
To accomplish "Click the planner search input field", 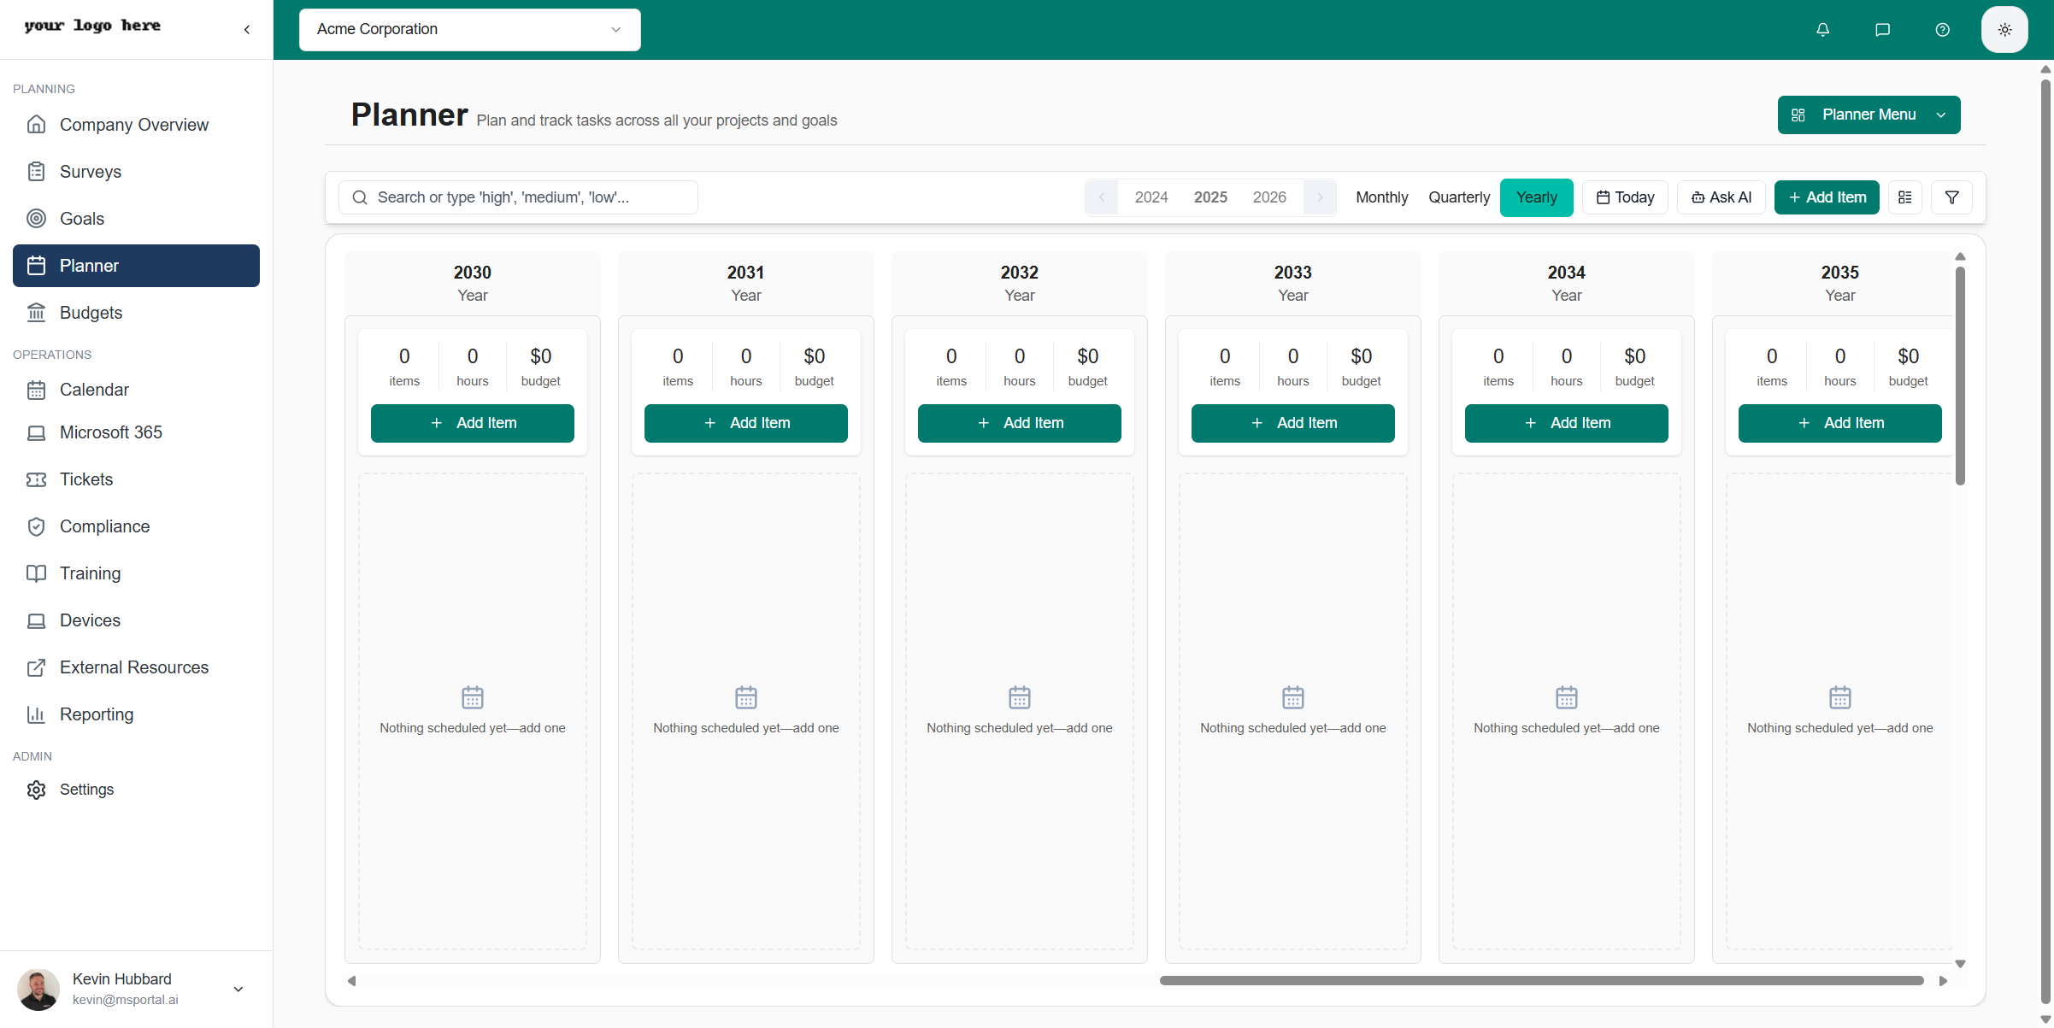I will [518, 197].
